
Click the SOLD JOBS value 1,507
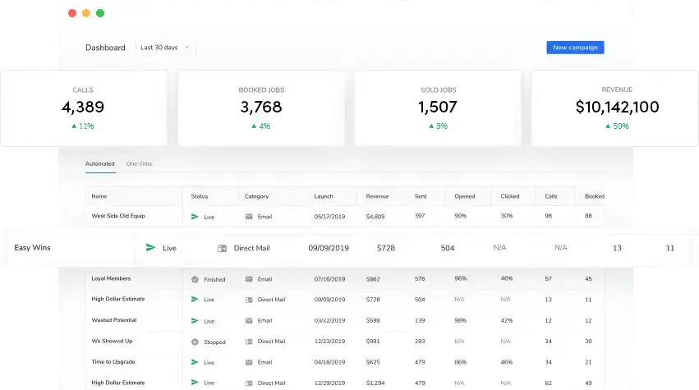coord(437,107)
